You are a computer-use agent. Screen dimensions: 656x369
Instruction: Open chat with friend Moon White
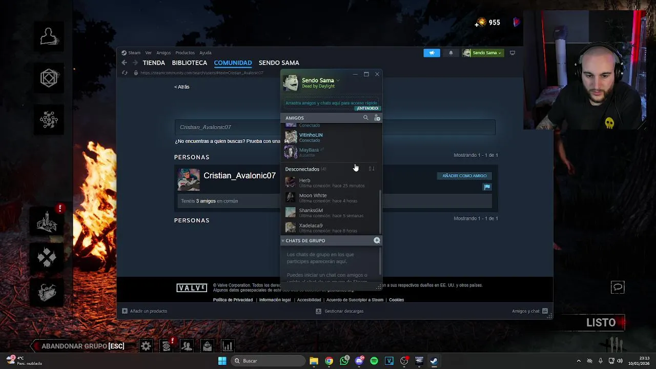click(x=331, y=198)
